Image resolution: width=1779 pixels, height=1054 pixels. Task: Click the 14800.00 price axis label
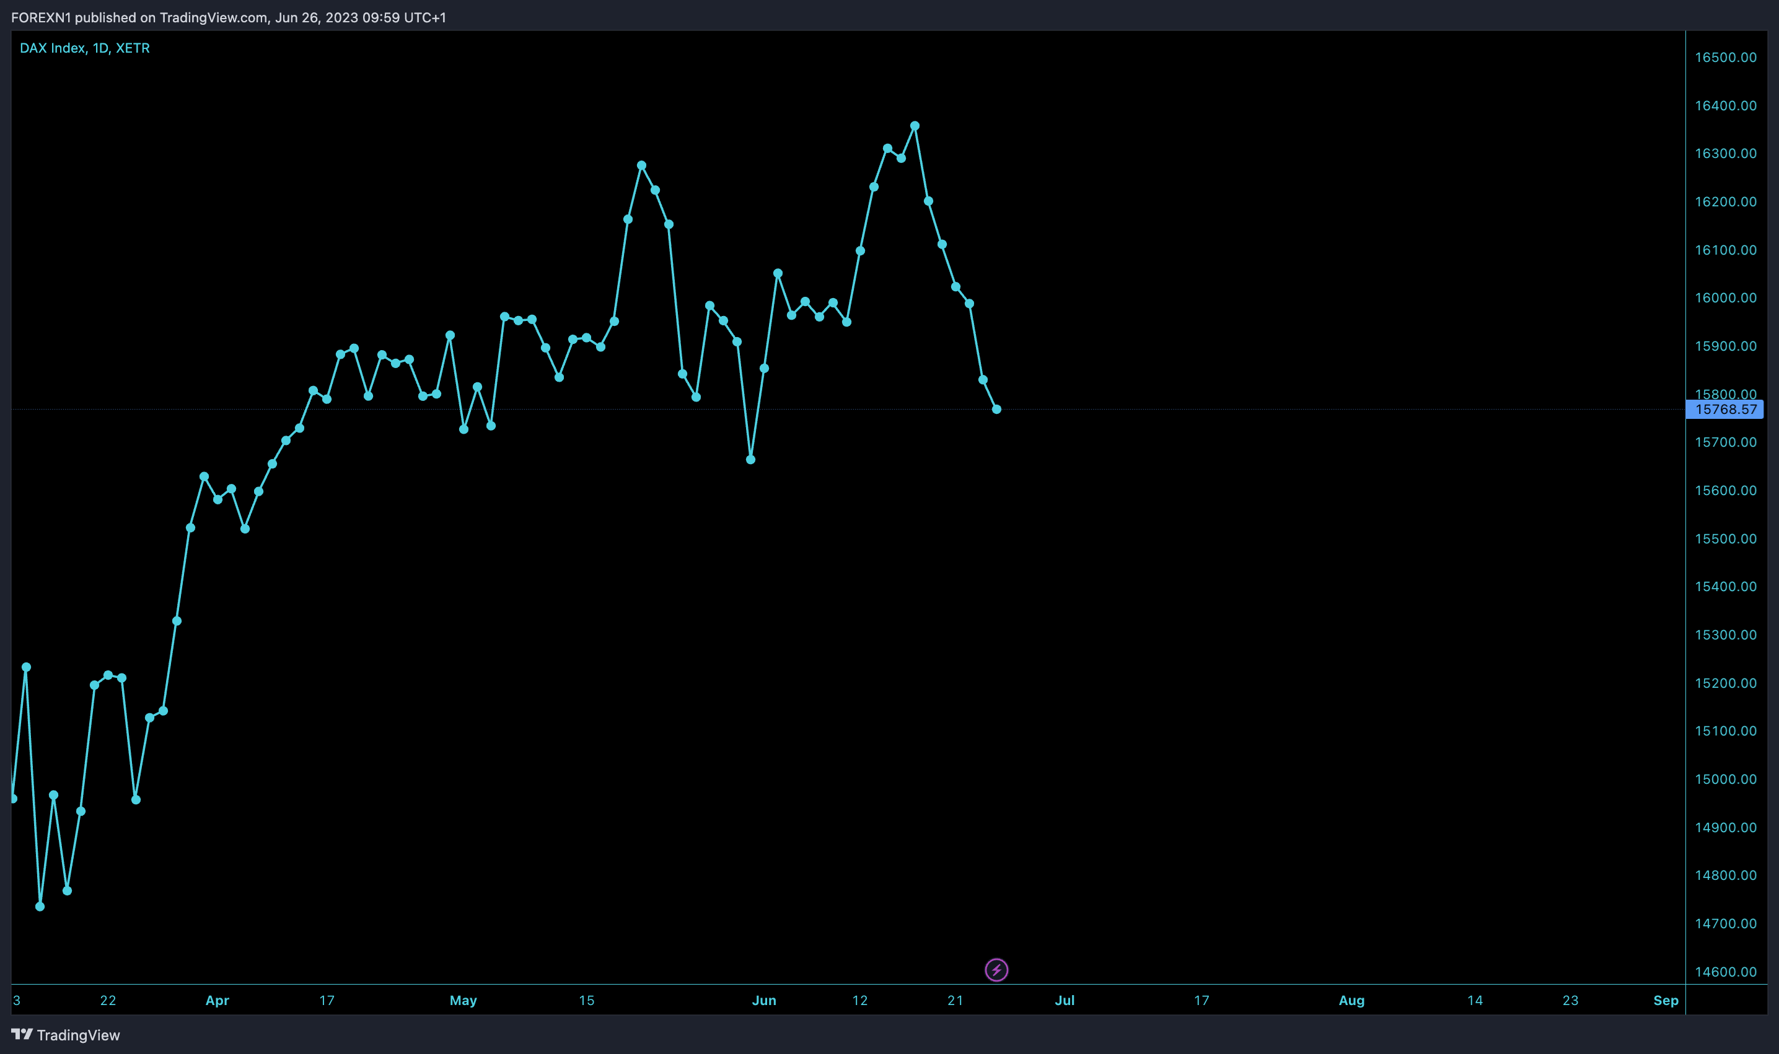[x=1726, y=875]
